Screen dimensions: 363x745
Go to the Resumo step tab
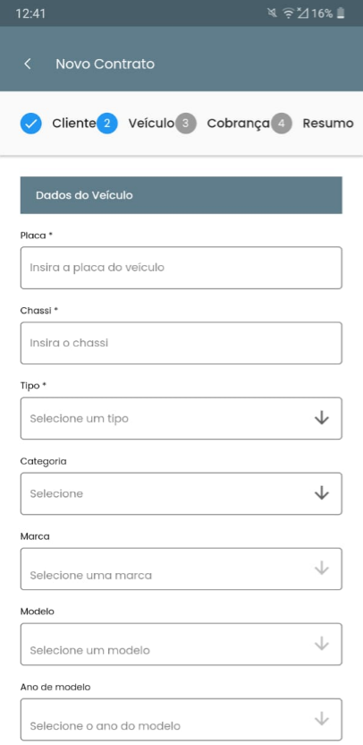328,124
